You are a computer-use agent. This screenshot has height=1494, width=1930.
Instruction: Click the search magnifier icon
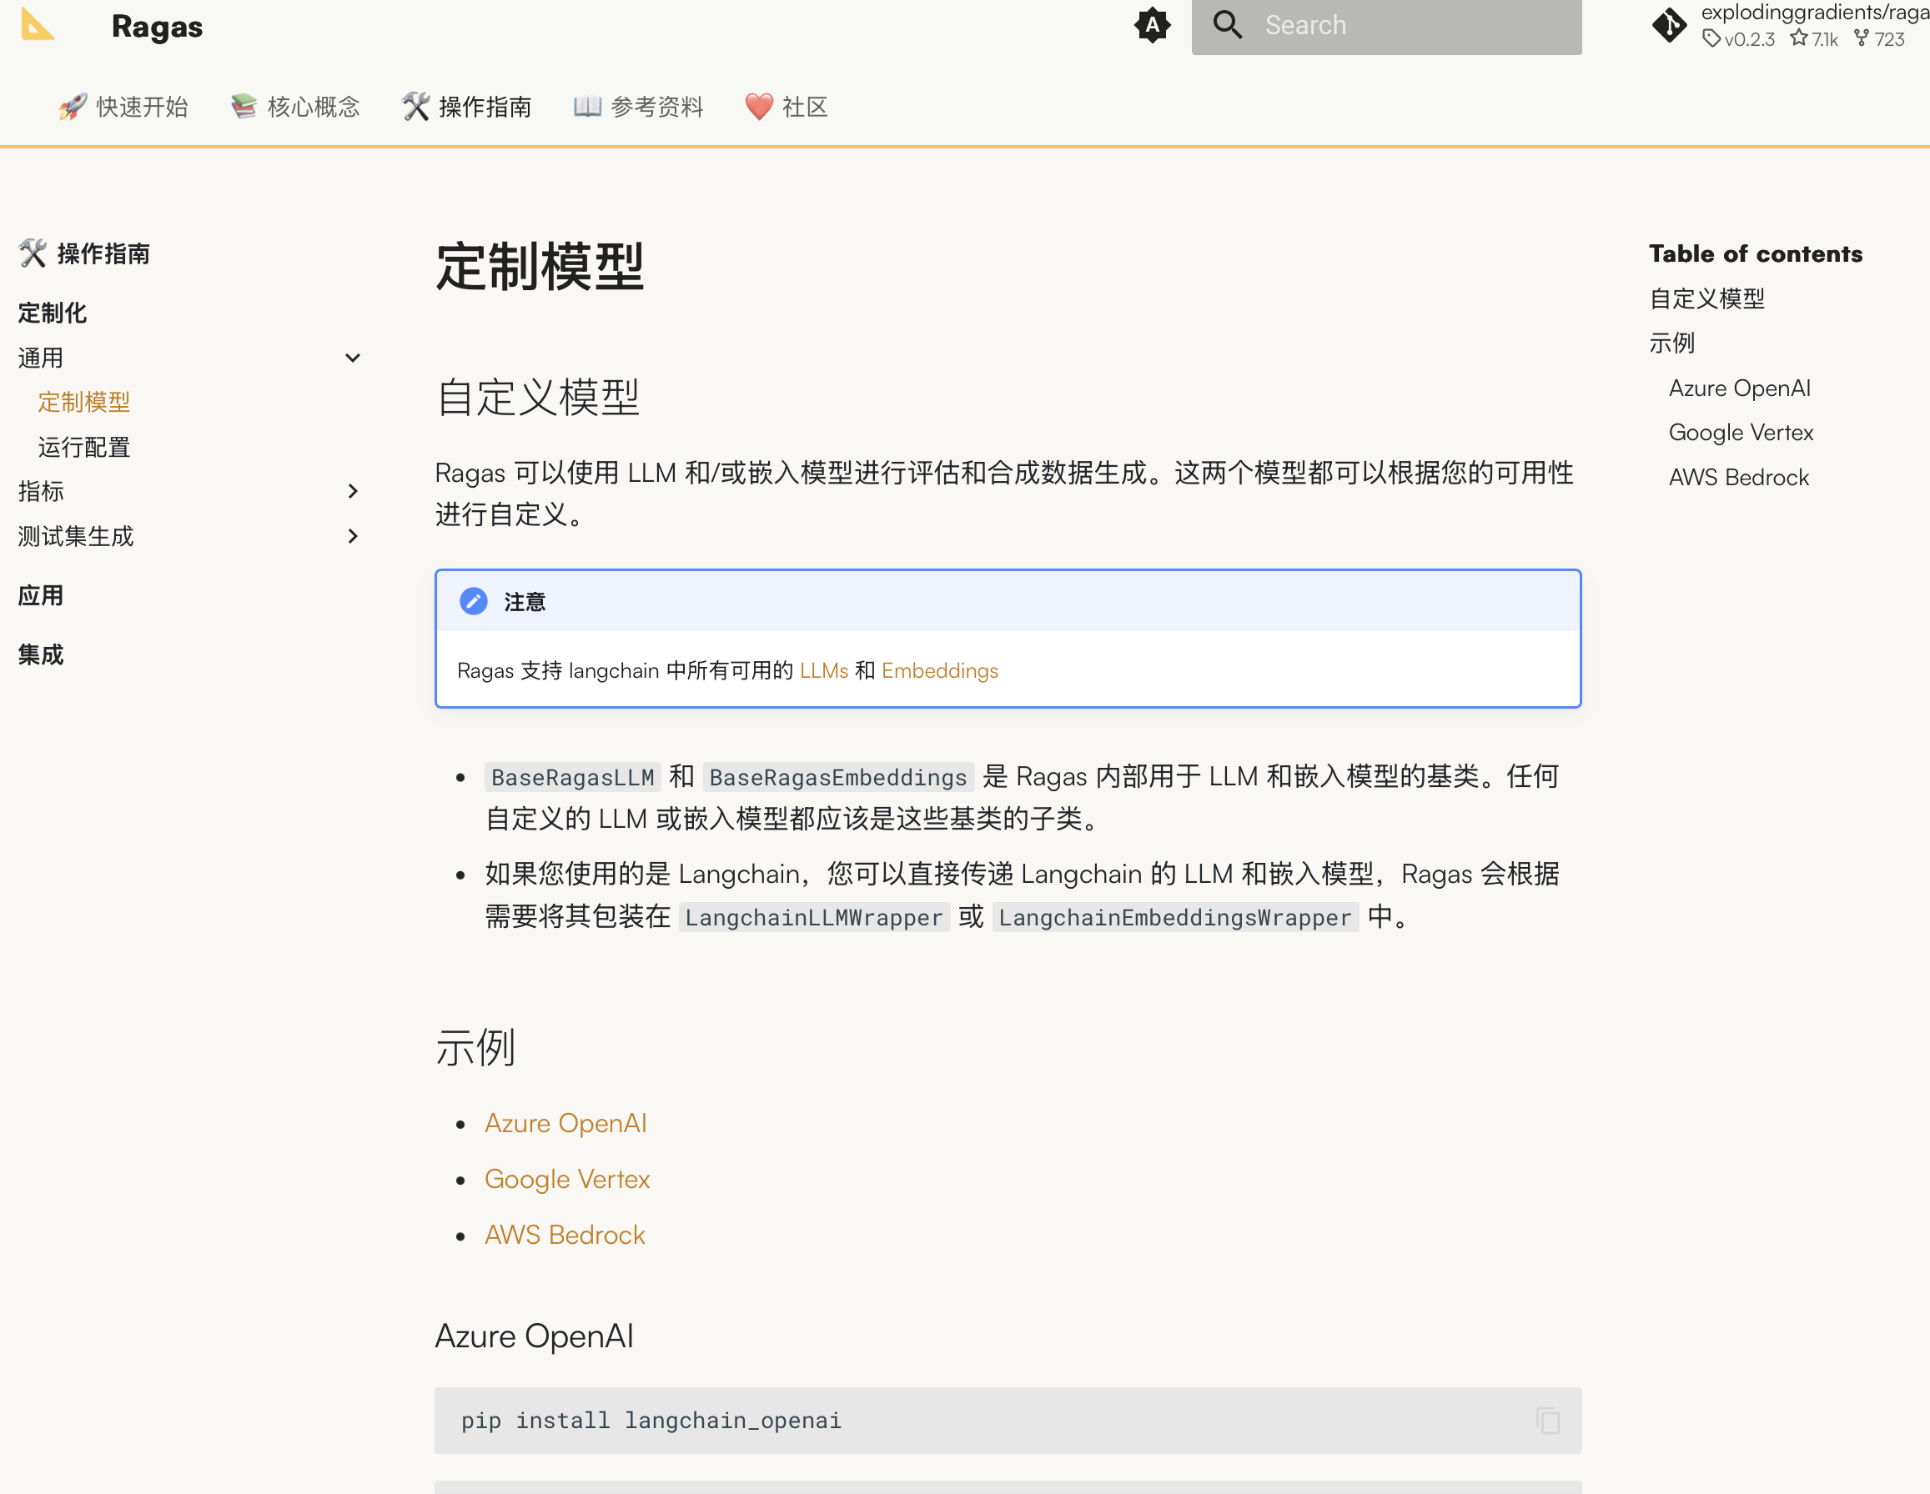(1228, 25)
